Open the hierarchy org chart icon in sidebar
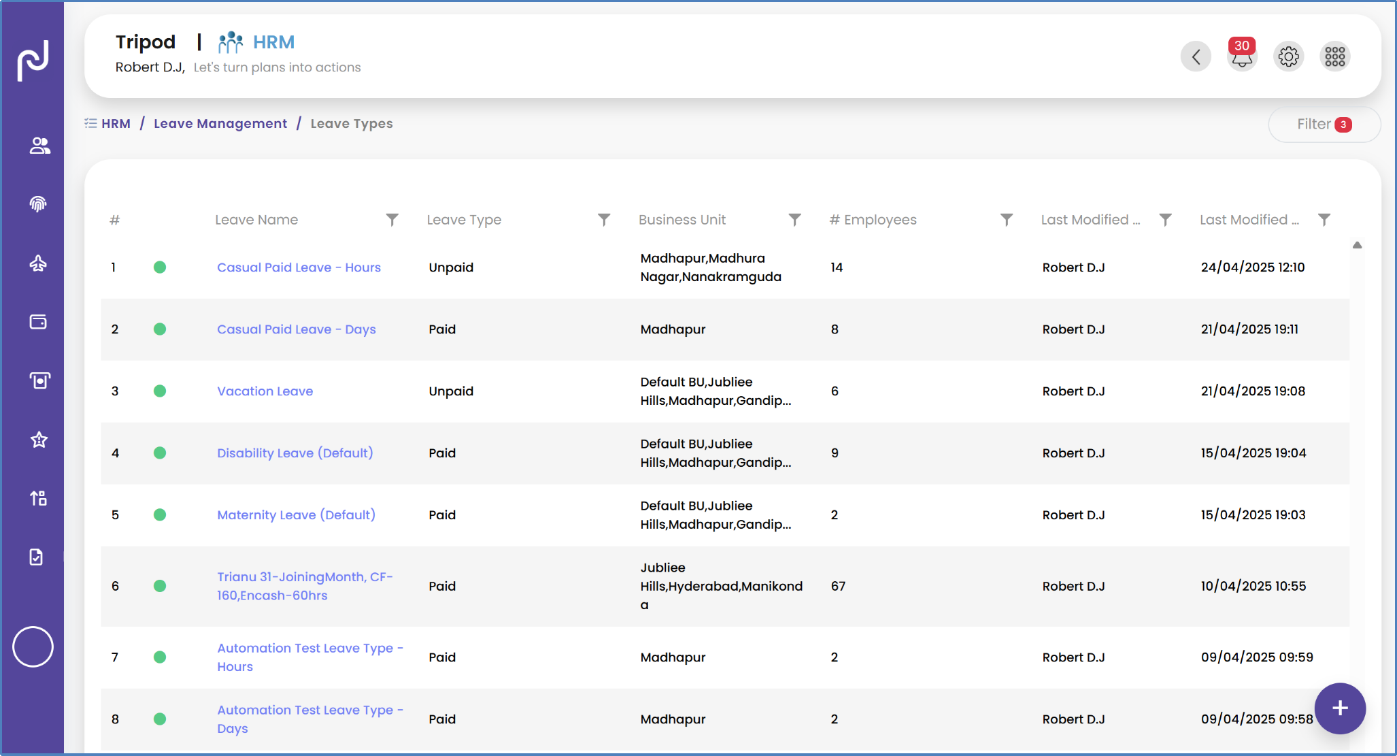This screenshot has width=1397, height=756. coord(38,498)
